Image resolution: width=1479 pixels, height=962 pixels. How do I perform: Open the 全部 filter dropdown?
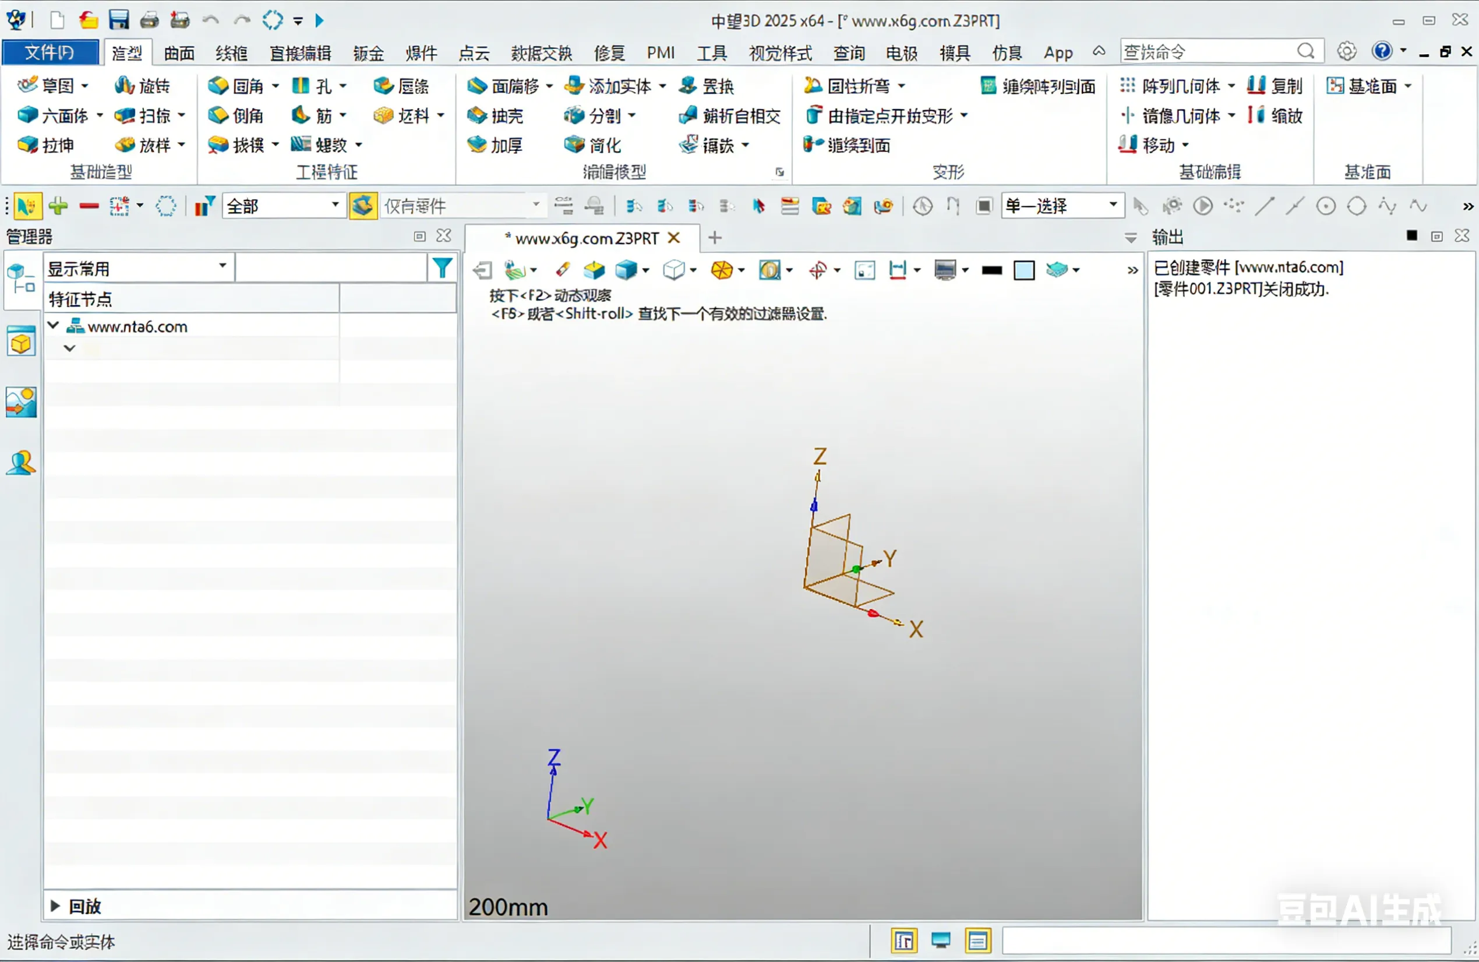tap(335, 205)
